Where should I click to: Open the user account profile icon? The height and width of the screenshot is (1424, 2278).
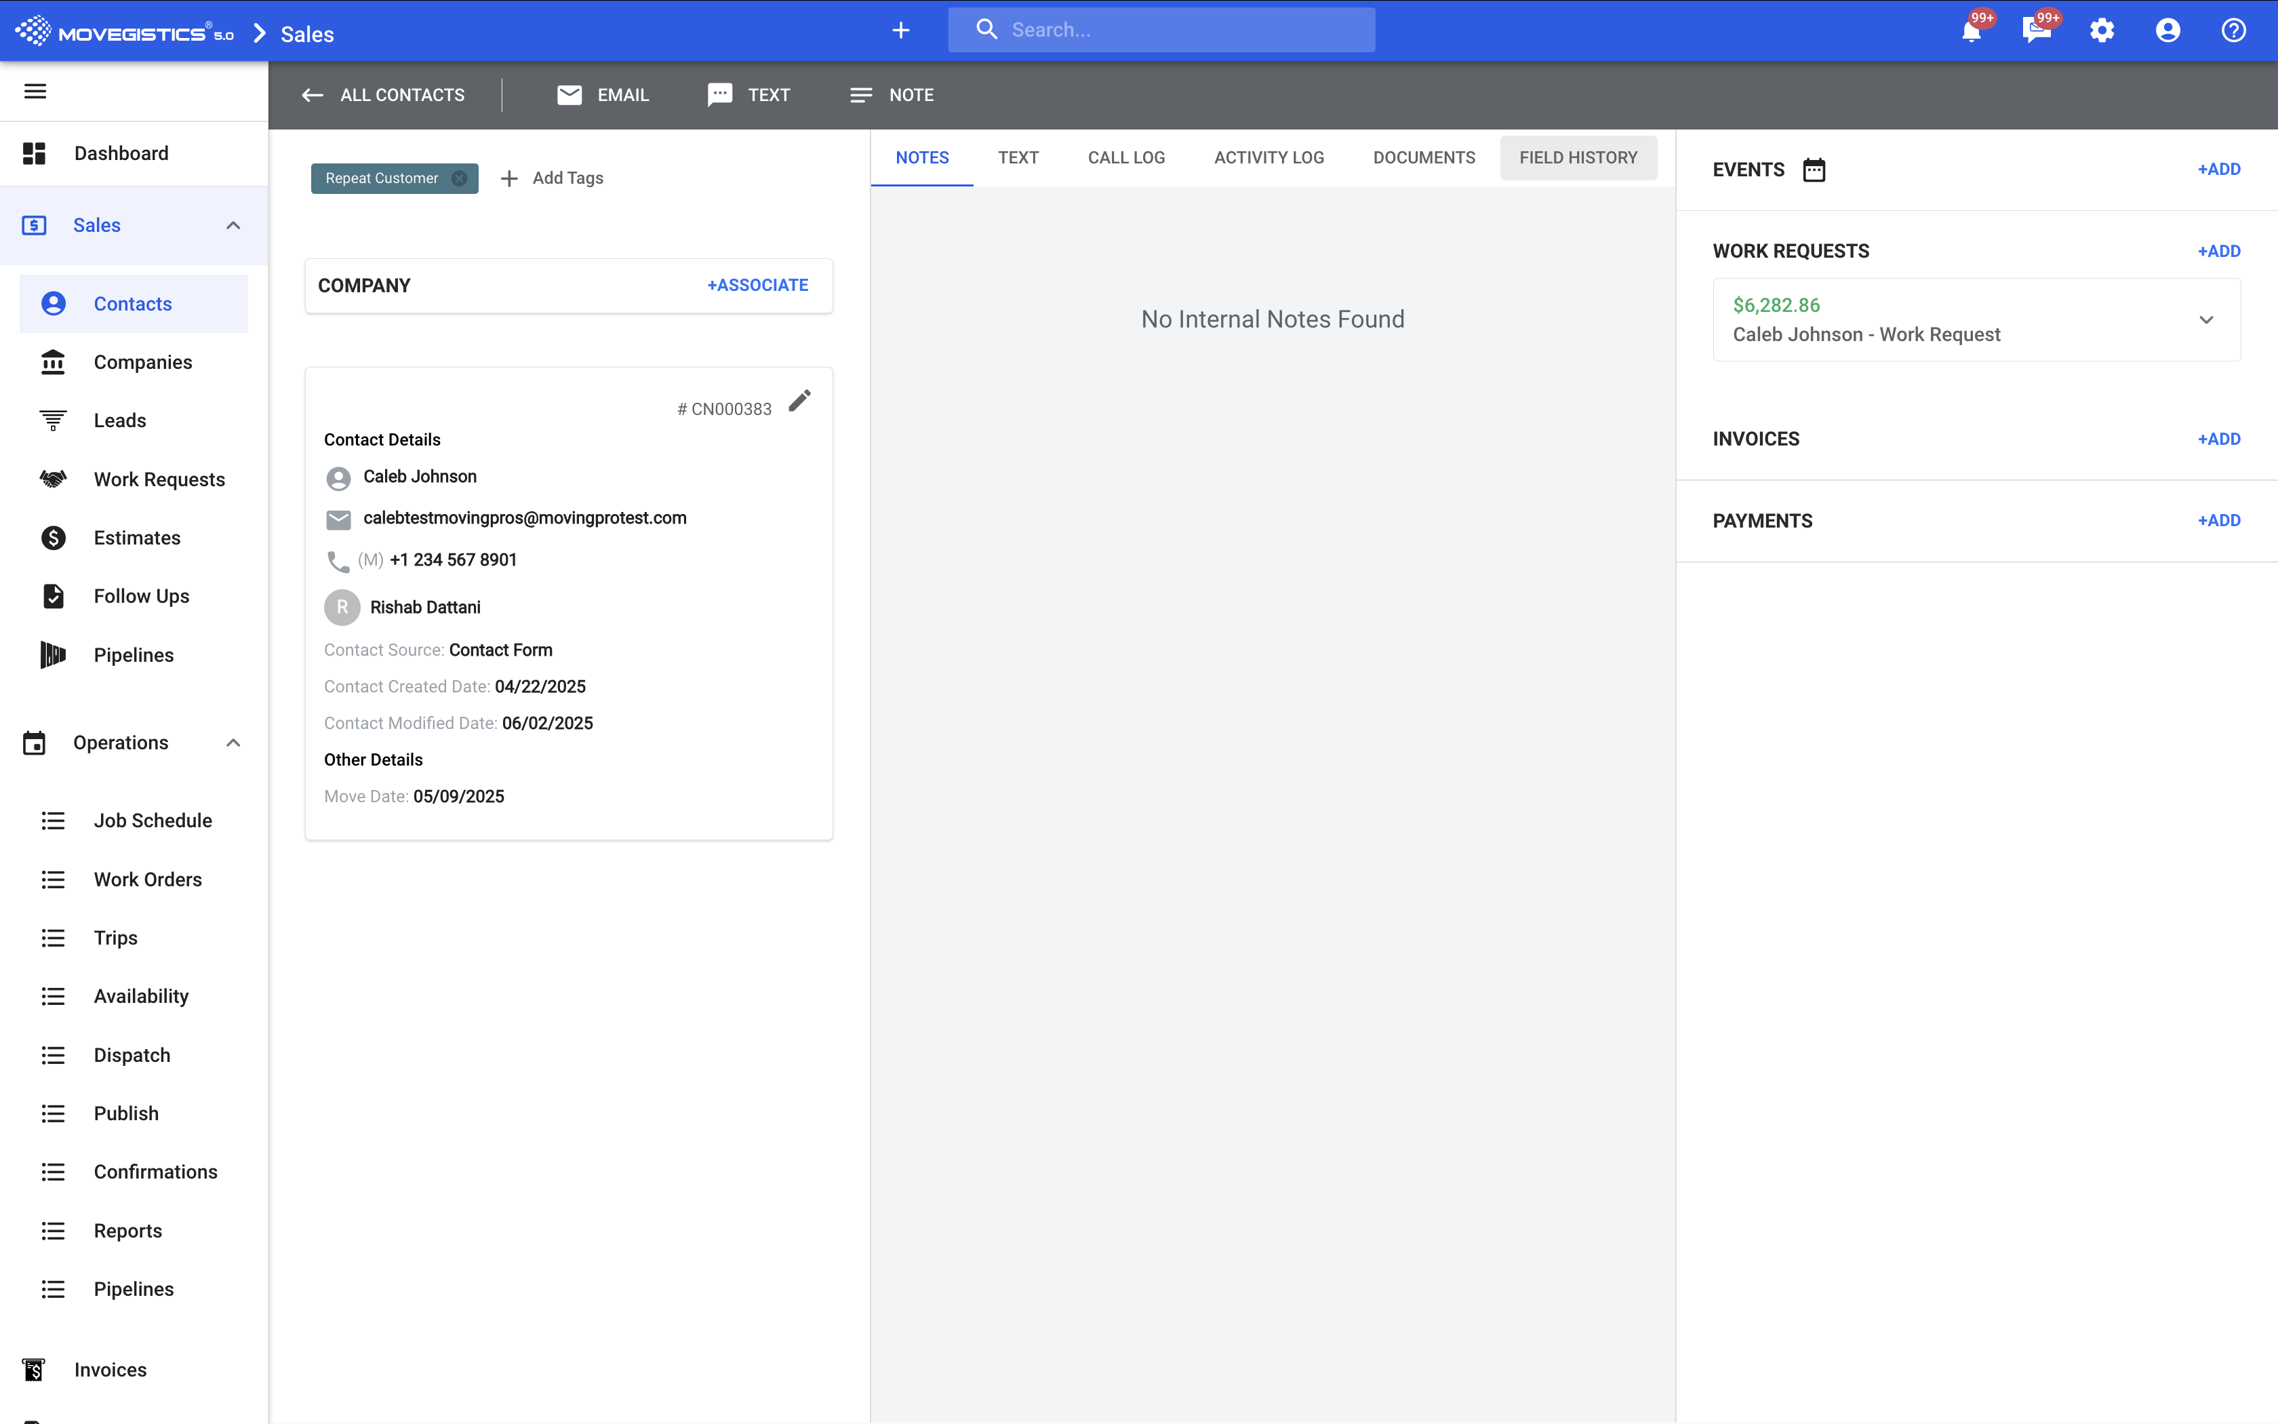pyautogui.click(x=2167, y=31)
